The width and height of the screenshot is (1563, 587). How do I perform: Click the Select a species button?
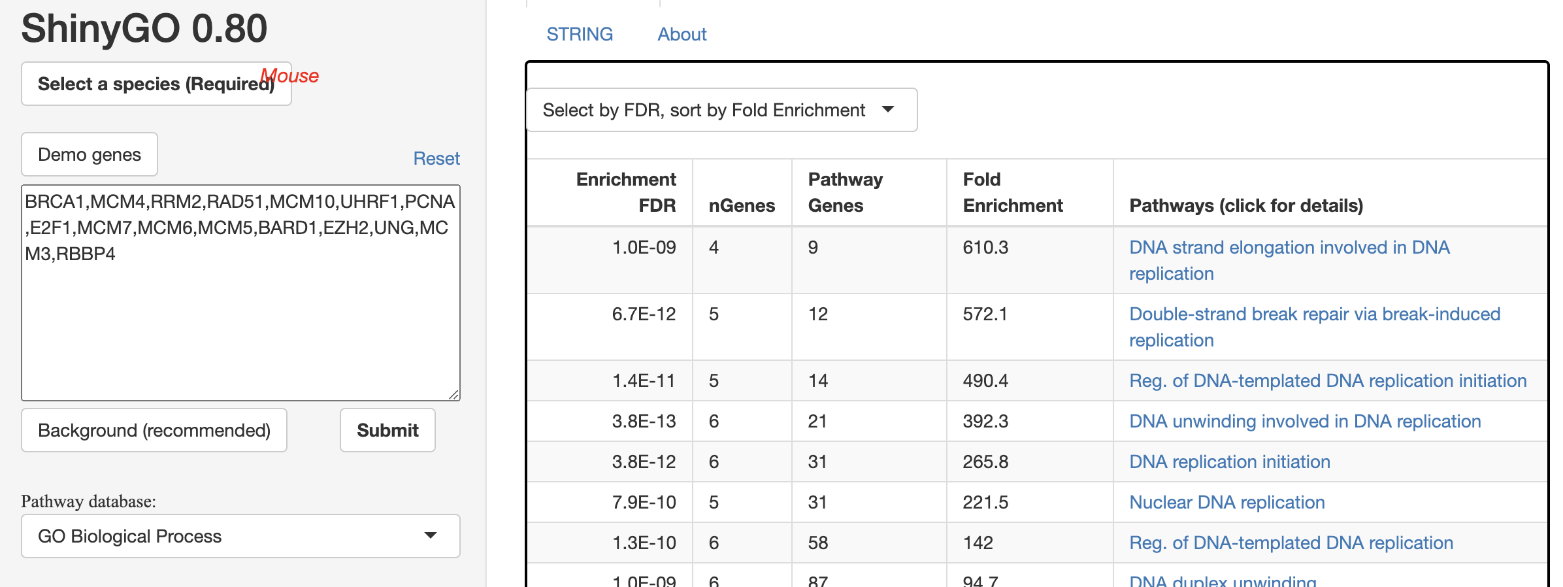[x=156, y=84]
